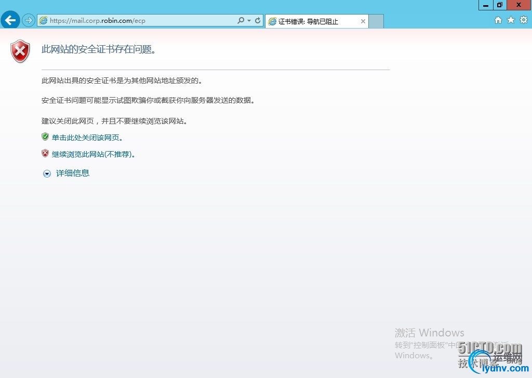Restore down the browser window
532x378 pixels.
click(500, 5)
